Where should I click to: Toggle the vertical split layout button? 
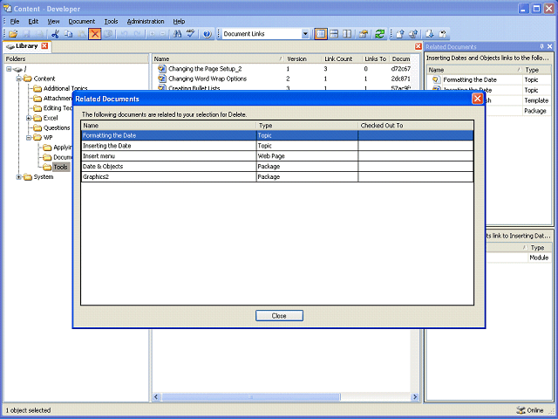pyautogui.click(x=347, y=34)
